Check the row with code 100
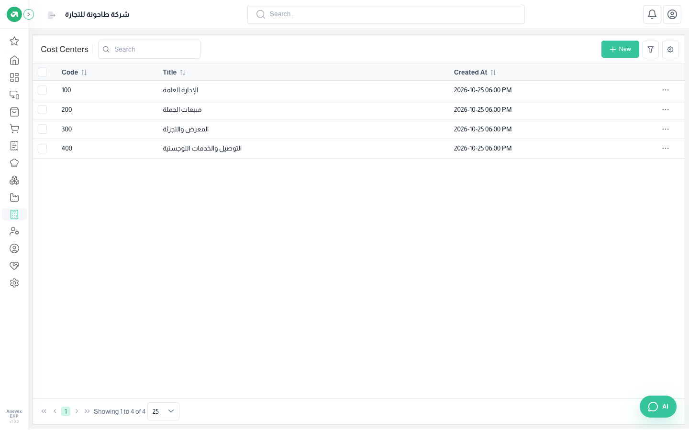 pyautogui.click(x=43, y=90)
